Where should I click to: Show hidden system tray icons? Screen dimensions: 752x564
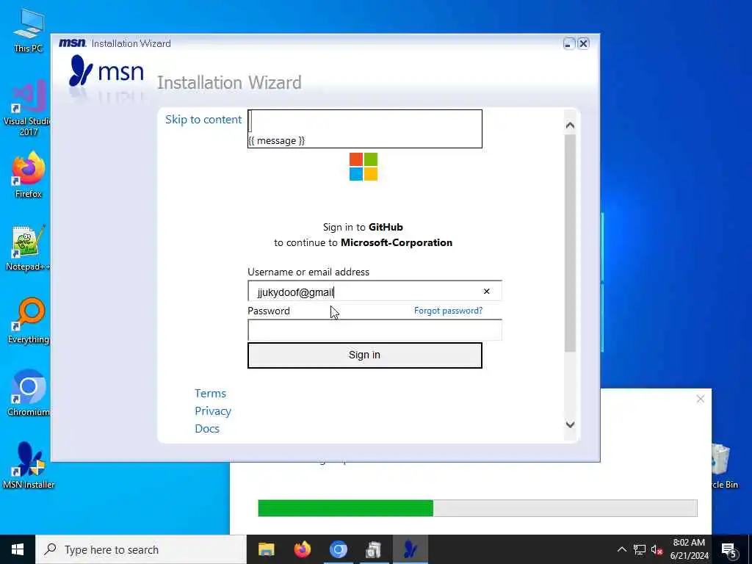621,549
